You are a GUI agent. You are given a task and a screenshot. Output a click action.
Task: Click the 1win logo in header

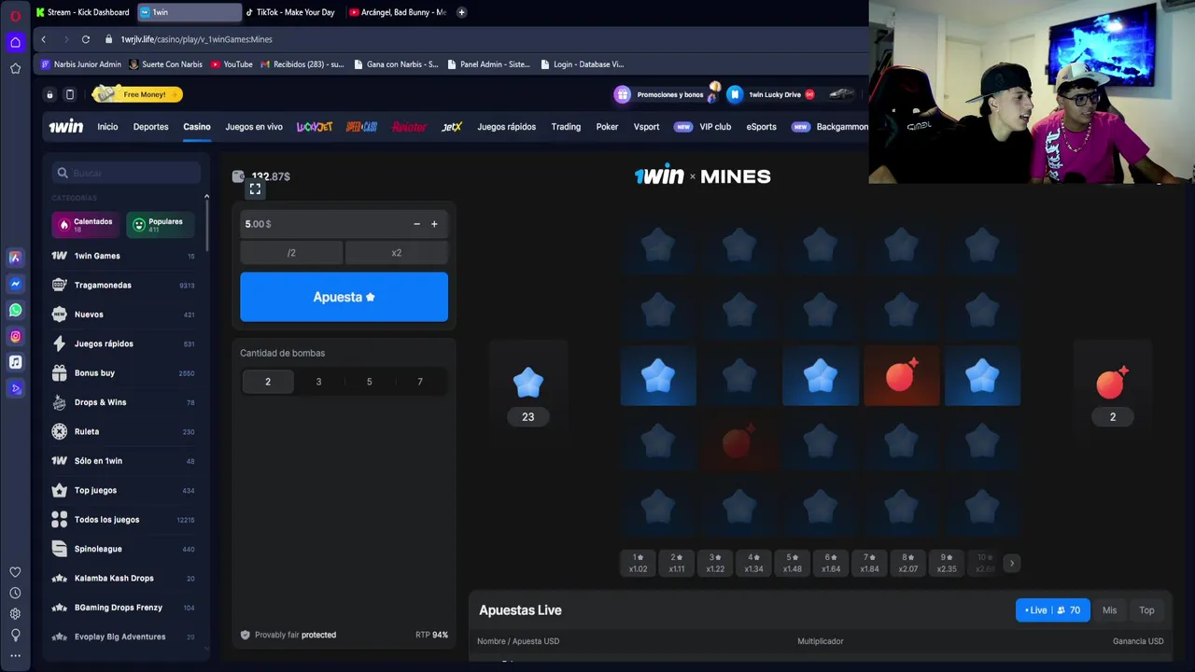click(x=65, y=127)
